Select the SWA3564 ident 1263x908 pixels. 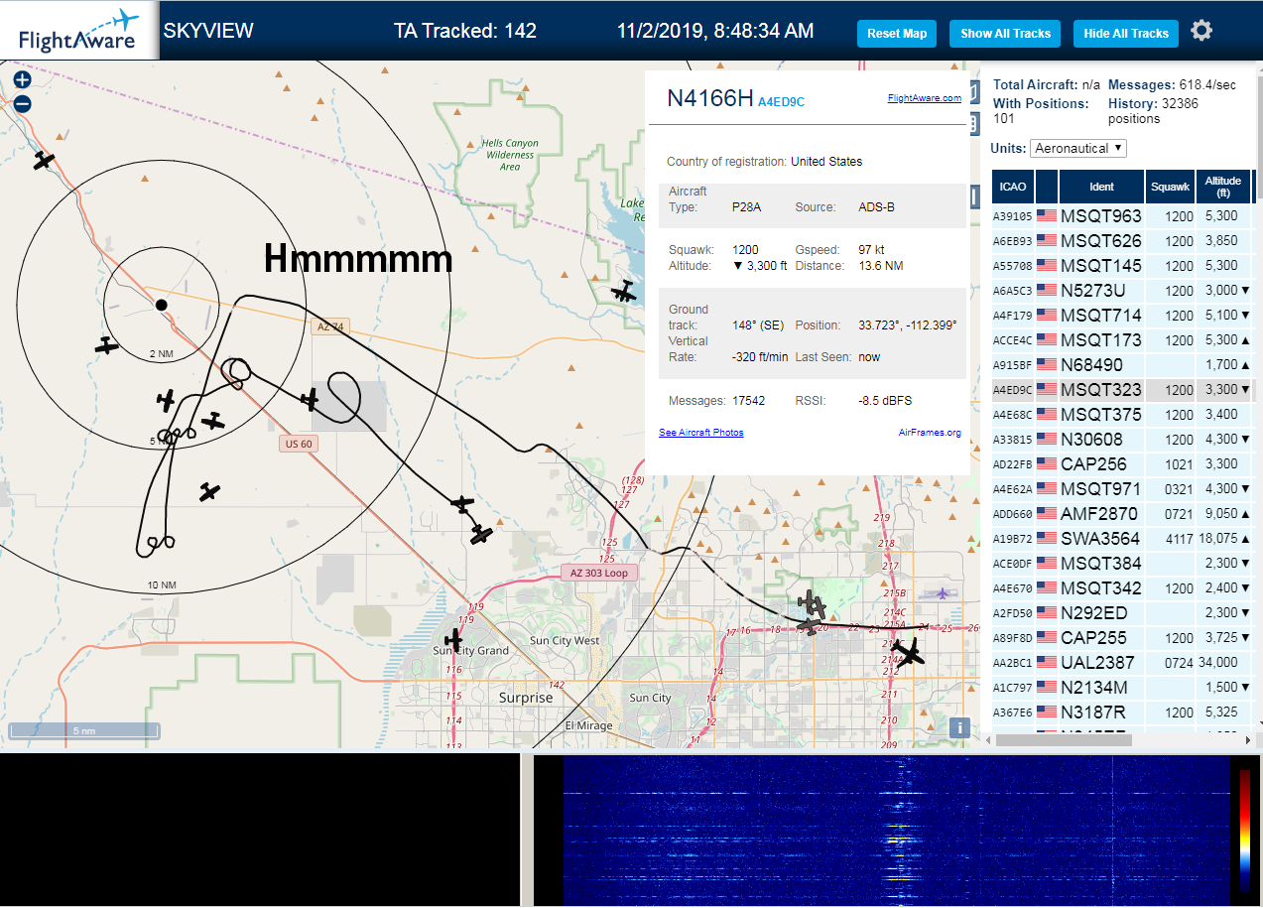tap(1100, 539)
